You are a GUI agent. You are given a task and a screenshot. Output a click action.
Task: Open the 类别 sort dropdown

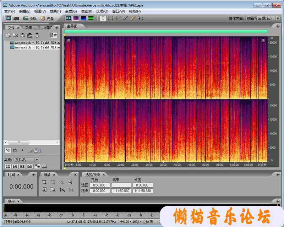[26, 160]
